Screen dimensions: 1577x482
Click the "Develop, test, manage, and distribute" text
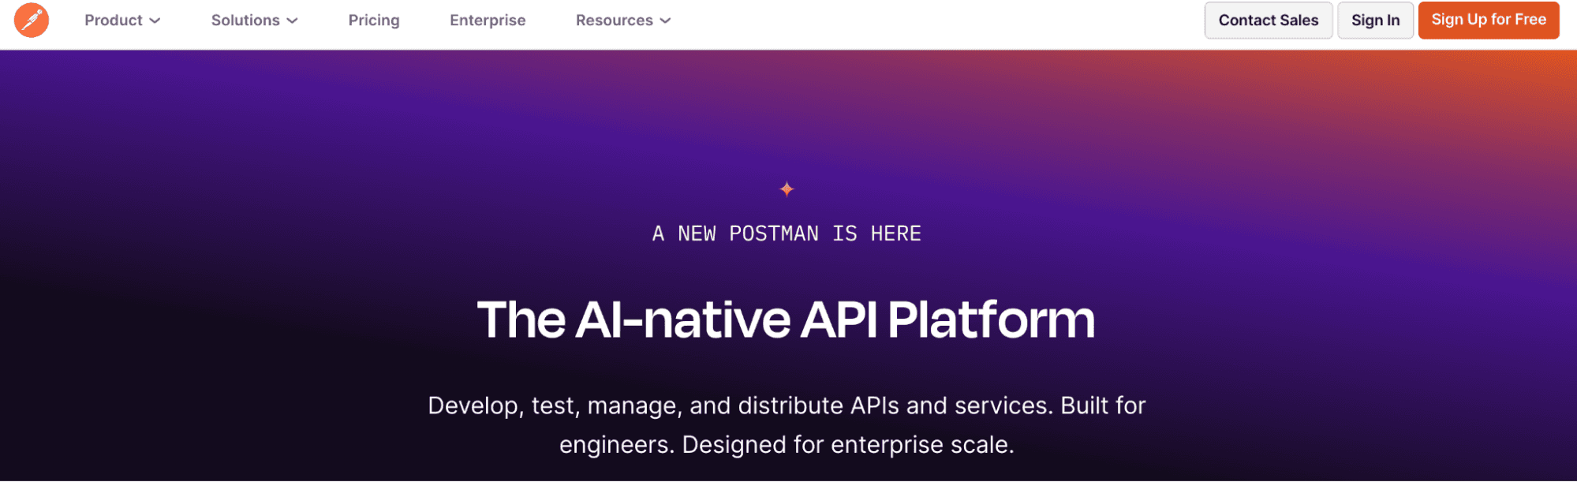point(635,405)
